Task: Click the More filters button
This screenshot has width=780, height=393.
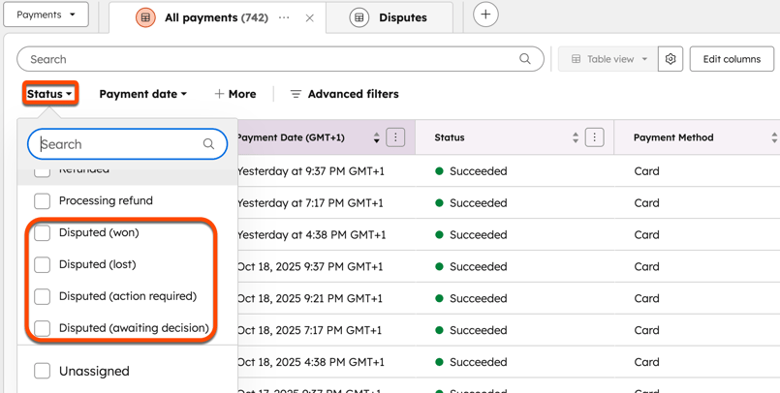Action: pyautogui.click(x=235, y=94)
